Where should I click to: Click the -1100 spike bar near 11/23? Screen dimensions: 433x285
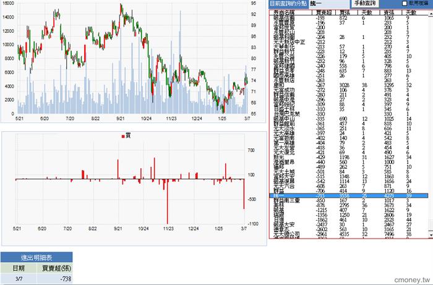168,202
